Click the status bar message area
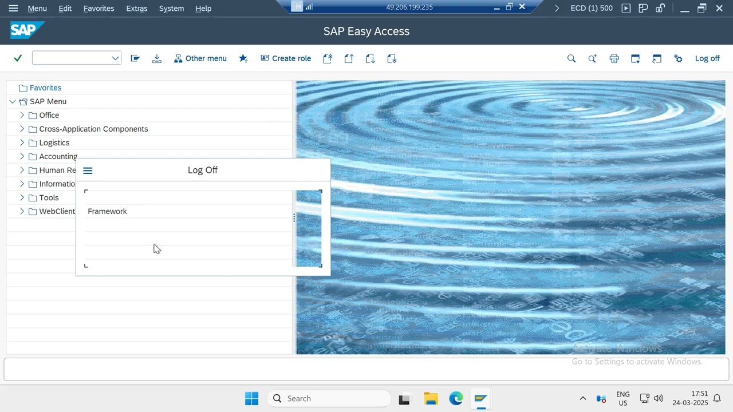 click(366, 369)
